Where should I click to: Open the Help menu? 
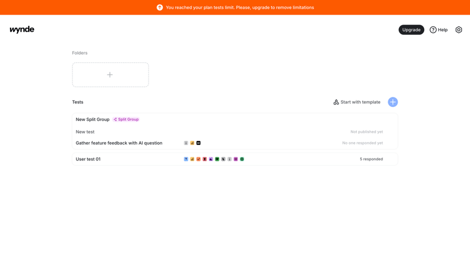point(438,30)
